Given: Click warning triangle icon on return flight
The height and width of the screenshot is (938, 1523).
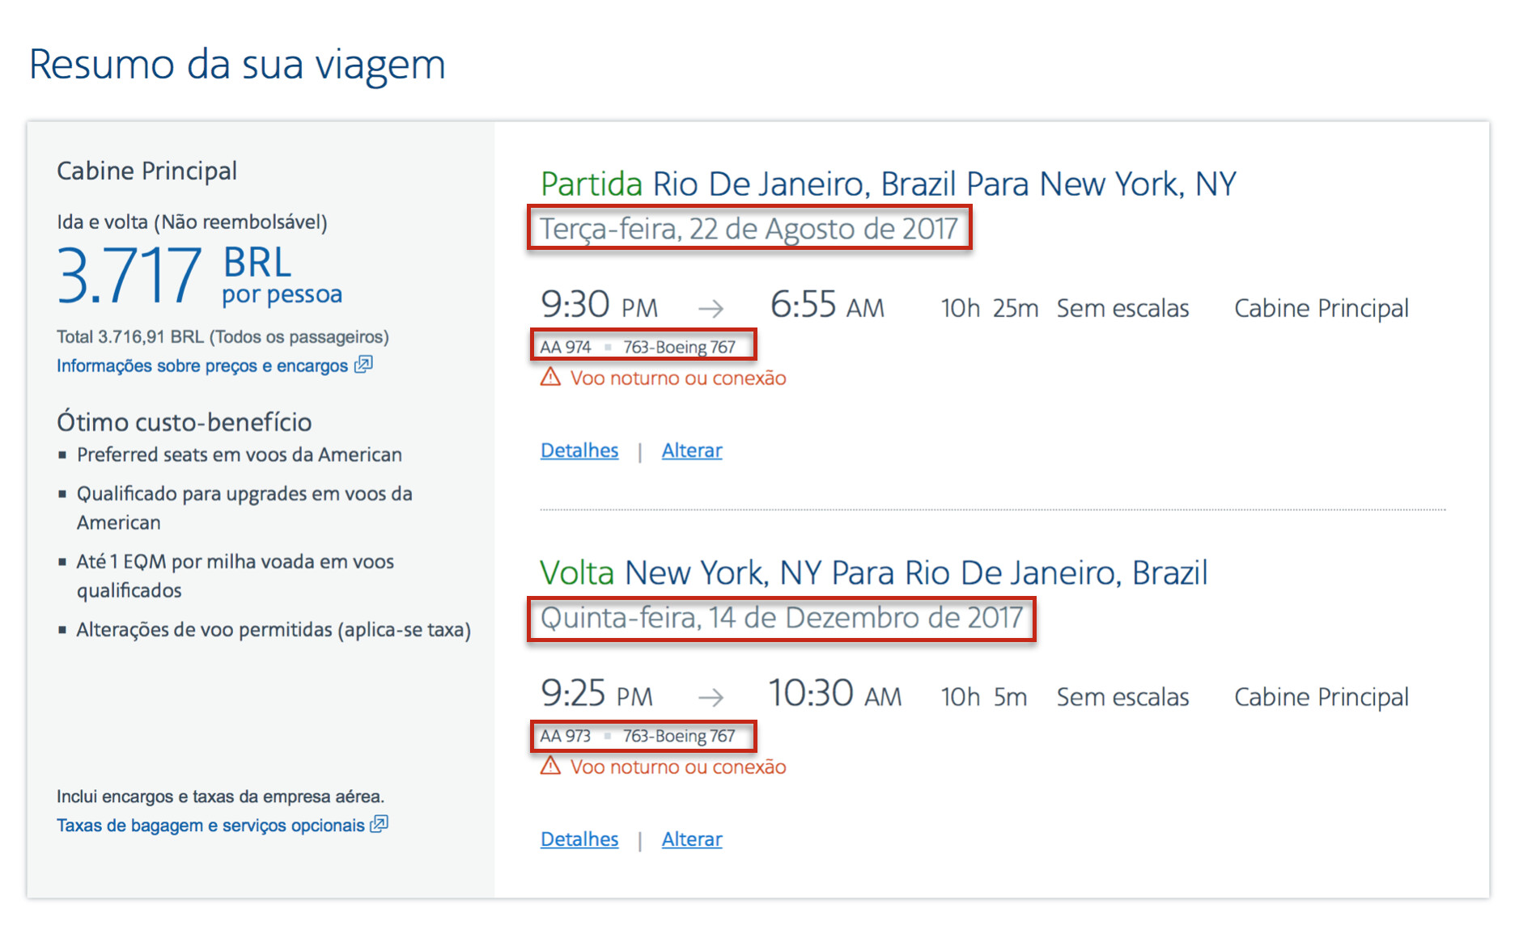Looking at the screenshot, I should [x=551, y=766].
